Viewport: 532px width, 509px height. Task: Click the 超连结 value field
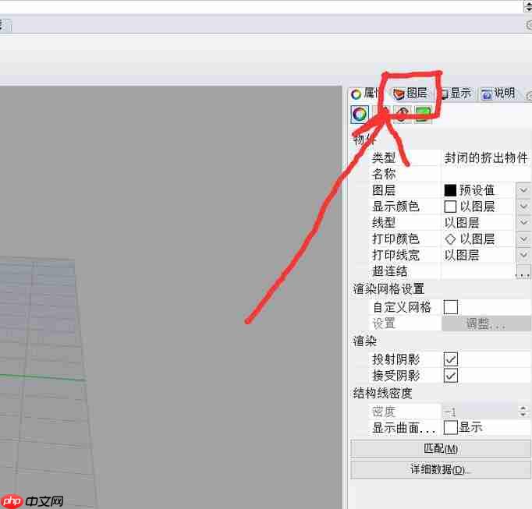click(478, 271)
